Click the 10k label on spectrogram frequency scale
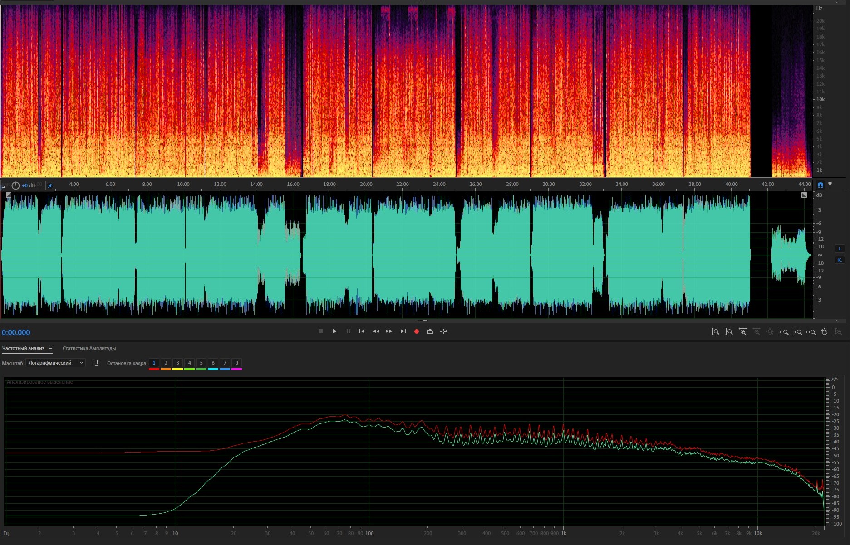 (821, 99)
